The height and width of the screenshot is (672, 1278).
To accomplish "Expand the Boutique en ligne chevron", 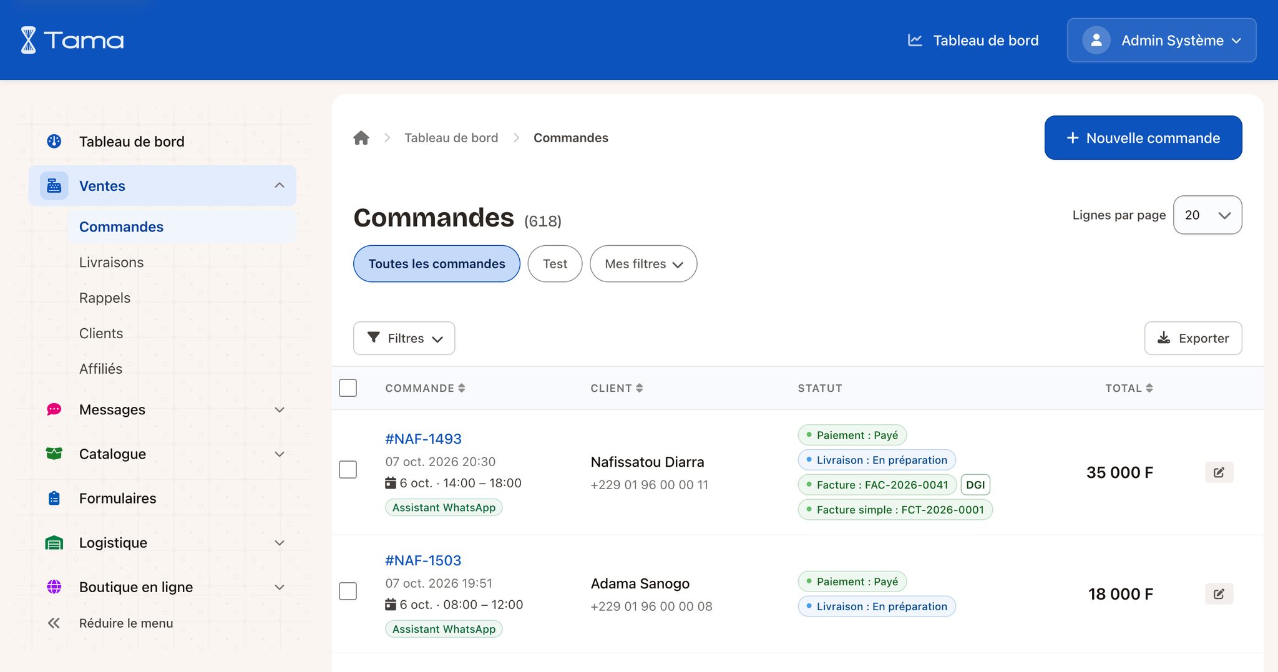I will click(x=280, y=587).
